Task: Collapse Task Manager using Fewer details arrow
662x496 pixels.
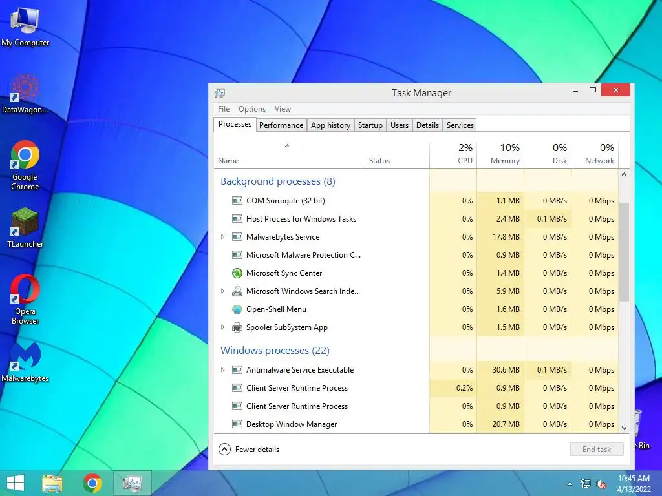Action: click(x=224, y=449)
